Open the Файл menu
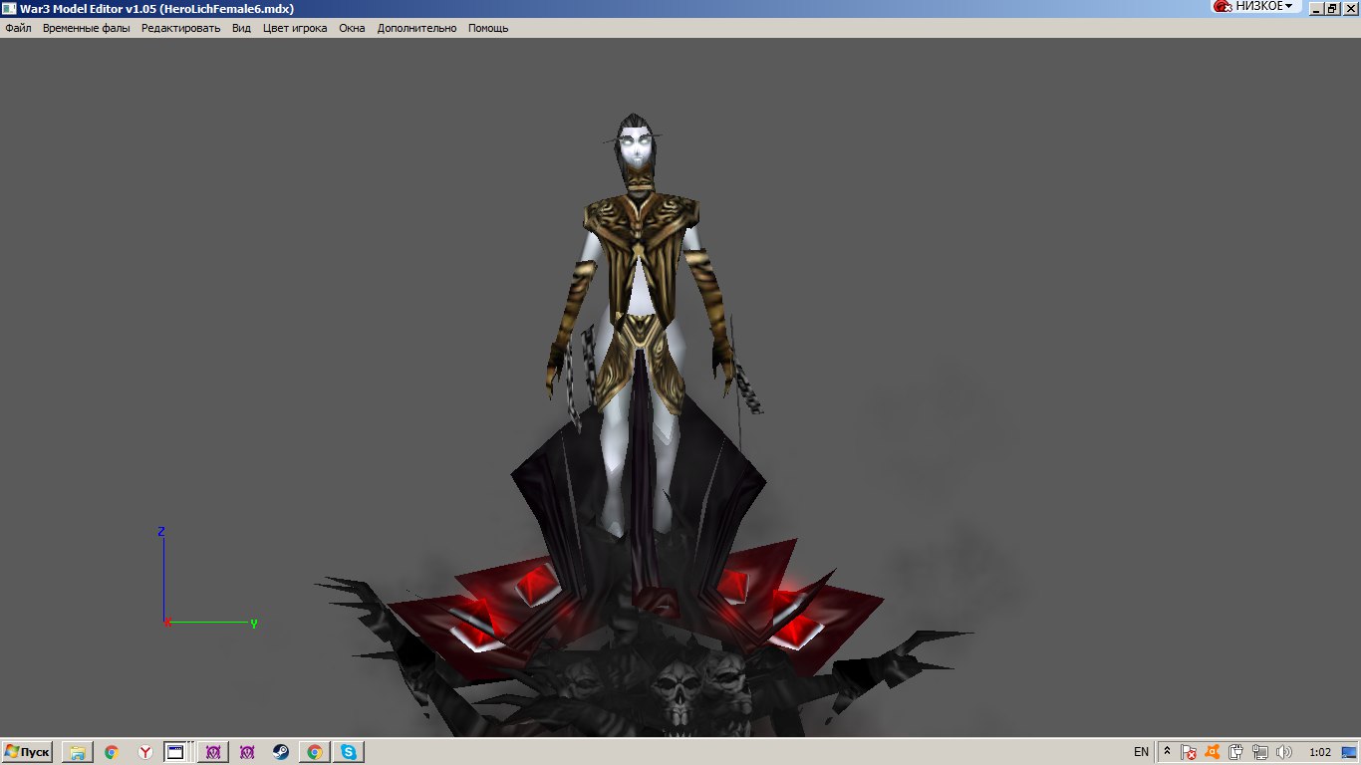1361x765 pixels. 18,28
